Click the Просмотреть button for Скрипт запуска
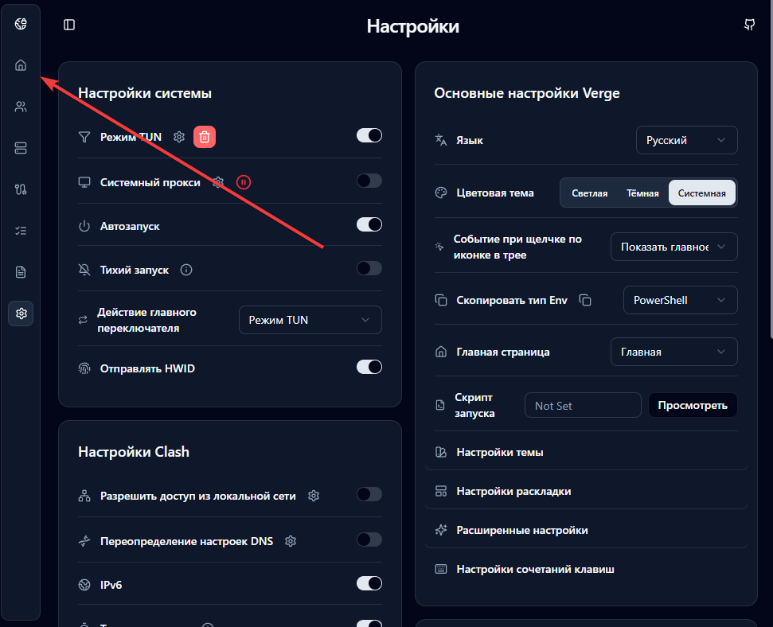 coord(692,405)
